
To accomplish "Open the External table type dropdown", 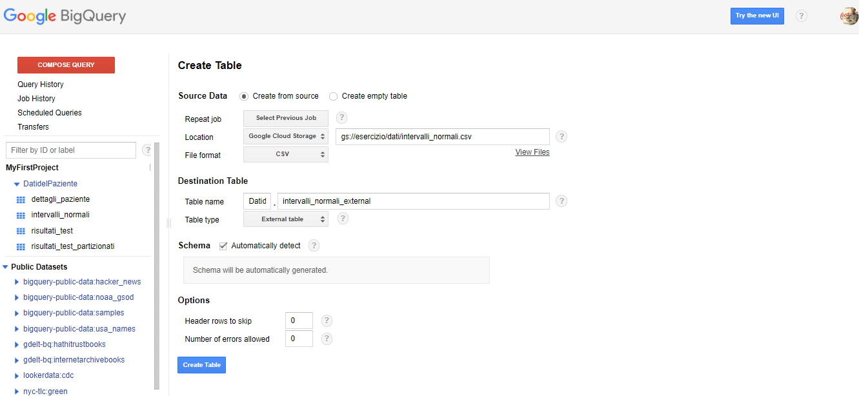I will (286, 219).
